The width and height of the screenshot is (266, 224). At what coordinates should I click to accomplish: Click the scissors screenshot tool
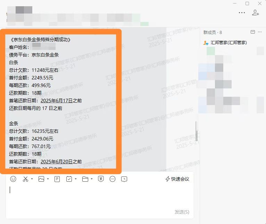coord(25,179)
